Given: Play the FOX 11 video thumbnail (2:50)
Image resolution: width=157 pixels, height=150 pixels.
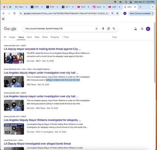Looking at the screenshot, I should pos(14,129).
